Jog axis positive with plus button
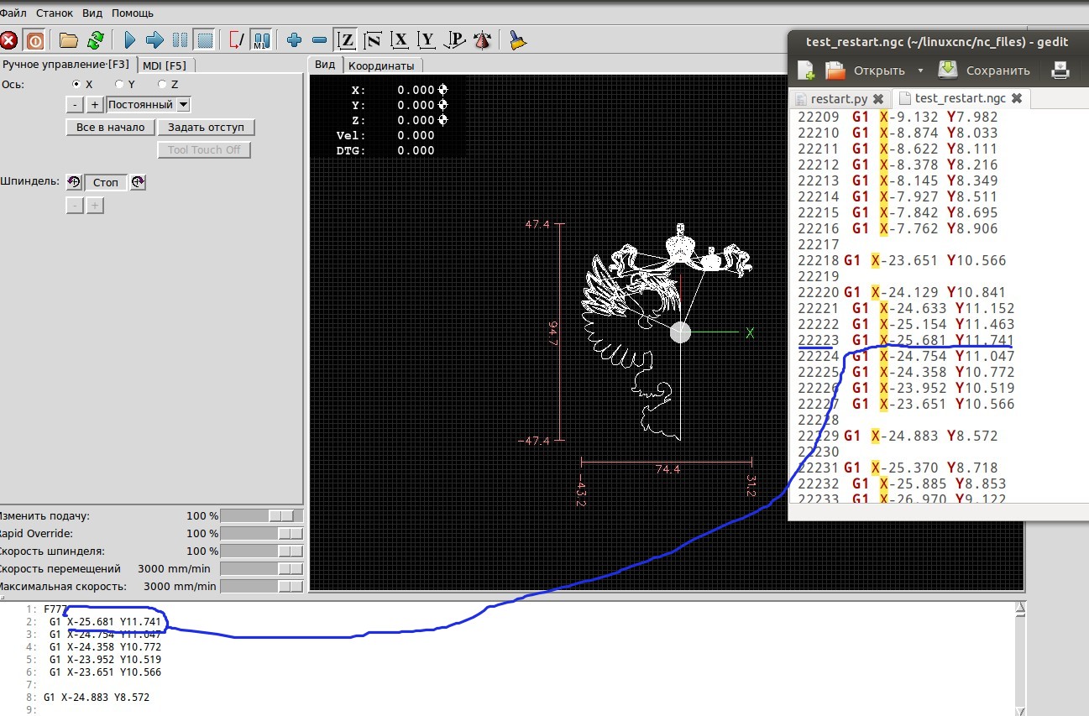 [x=95, y=105]
